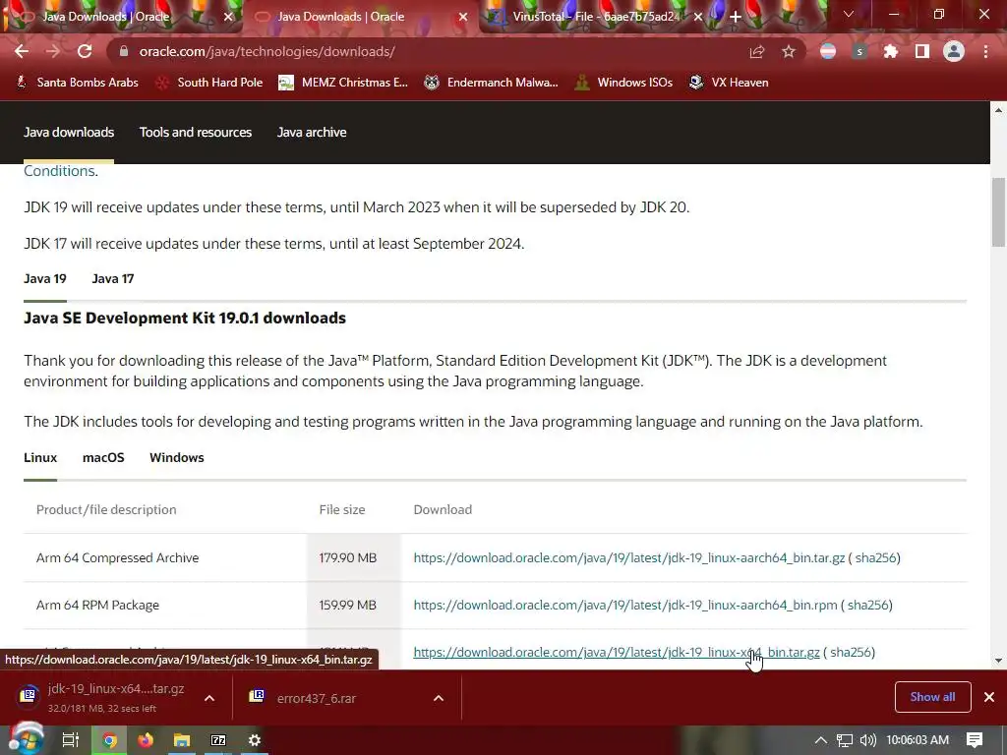1007x755 pixels.
Task: Download jdk-19_linux-aarch64_bin.rpm link
Action: click(x=625, y=605)
